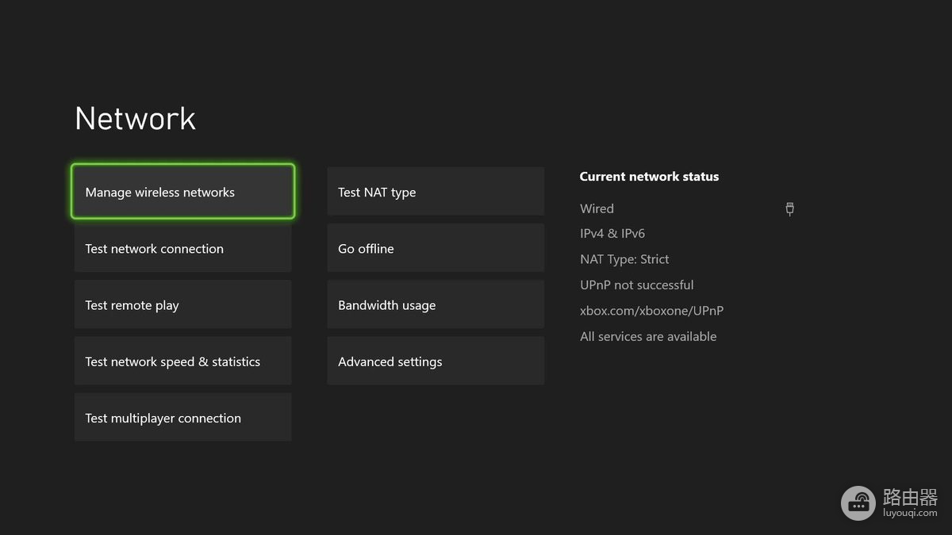Click "All services are available" text
Viewport: 952px width, 535px height.
[x=648, y=336]
